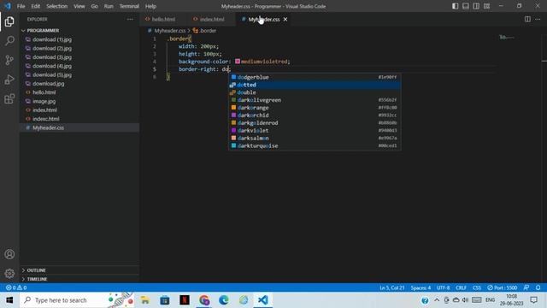Click the taskbar search box

click(x=77, y=300)
